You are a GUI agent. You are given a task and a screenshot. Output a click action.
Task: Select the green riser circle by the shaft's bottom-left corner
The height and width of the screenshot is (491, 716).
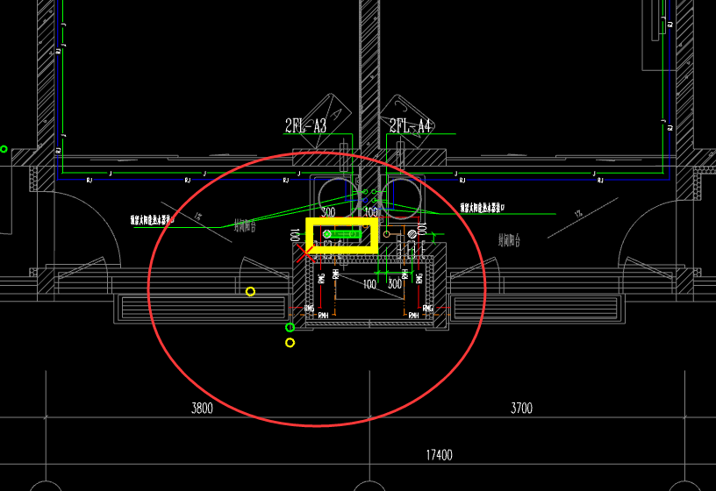(290, 327)
